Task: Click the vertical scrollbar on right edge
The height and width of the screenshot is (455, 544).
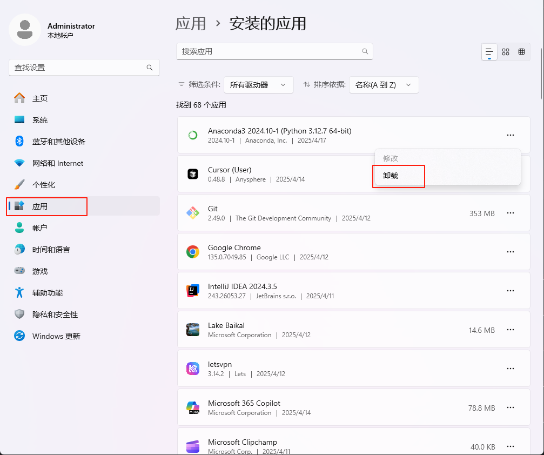Action: coord(542,73)
